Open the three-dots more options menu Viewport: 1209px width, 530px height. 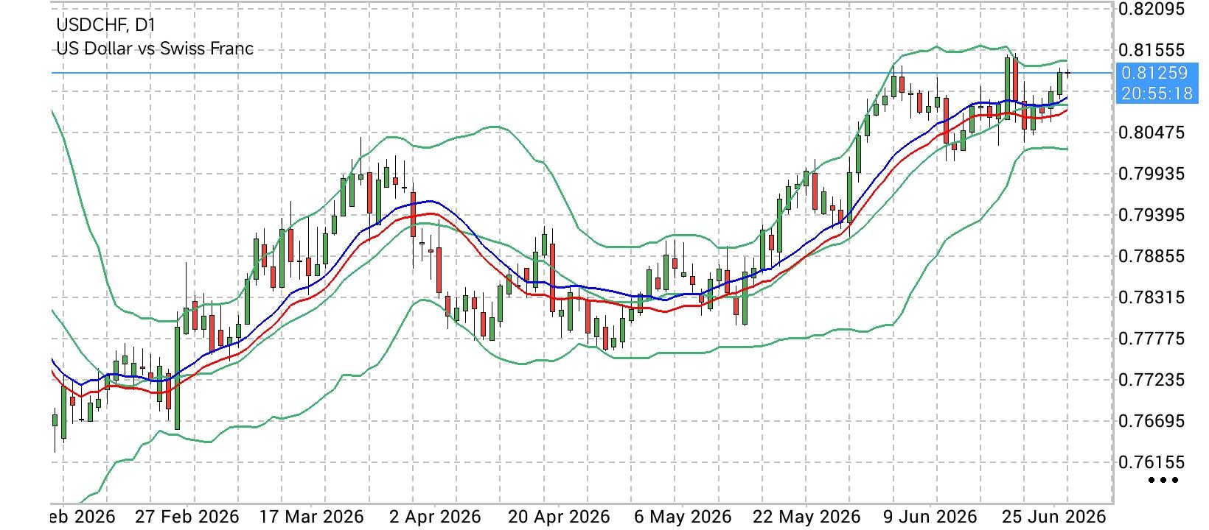point(1163,481)
